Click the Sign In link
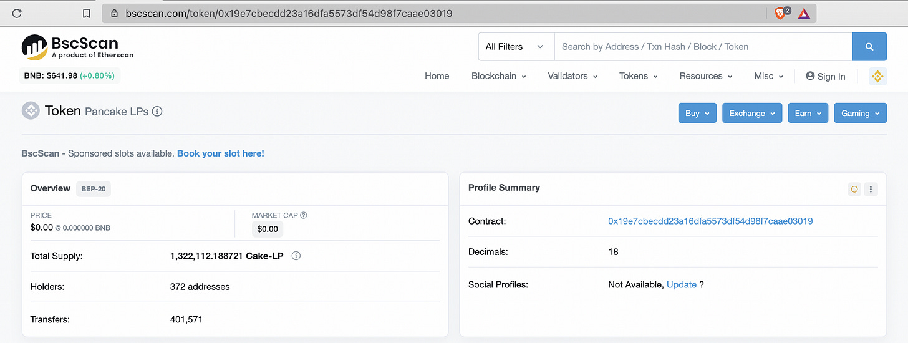The image size is (908, 343). click(x=825, y=76)
